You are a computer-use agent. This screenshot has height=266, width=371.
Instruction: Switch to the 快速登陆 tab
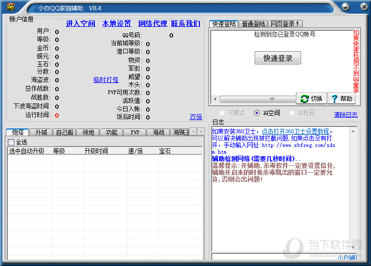(224, 24)
